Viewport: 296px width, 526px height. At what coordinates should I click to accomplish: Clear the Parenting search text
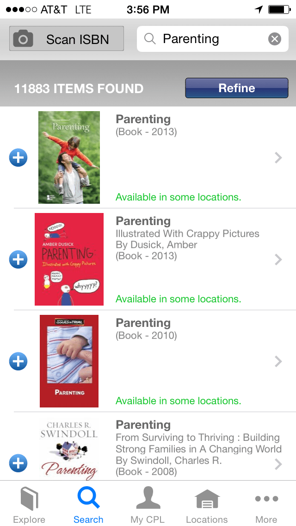pos(275,39)
